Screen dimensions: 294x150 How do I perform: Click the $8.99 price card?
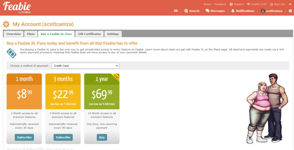[x=24, y=97]
